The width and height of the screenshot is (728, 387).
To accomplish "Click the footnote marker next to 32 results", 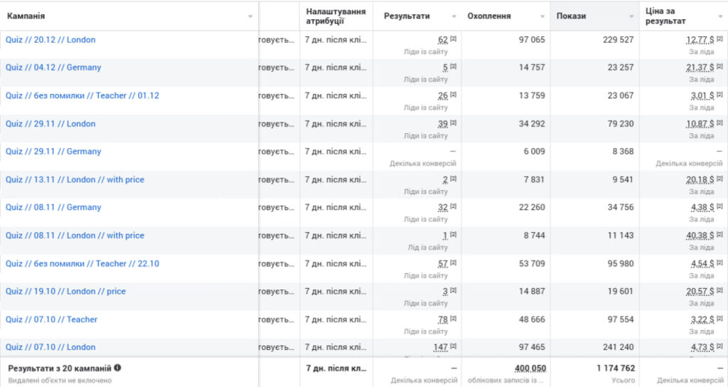I will click(x=453, y=207).
